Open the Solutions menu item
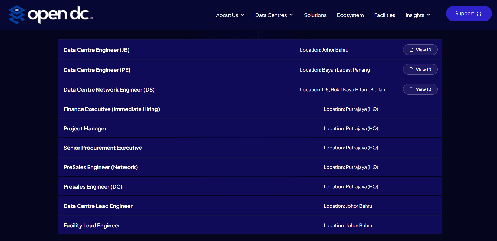 (315, 15)
